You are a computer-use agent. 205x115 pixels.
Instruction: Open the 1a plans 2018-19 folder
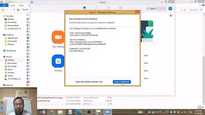coord(14,28)
